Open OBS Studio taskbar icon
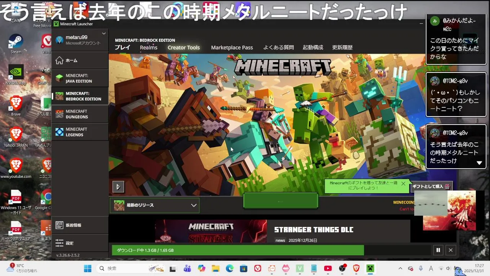The width and height of the screenshot is (490, 276). point(342,269)
